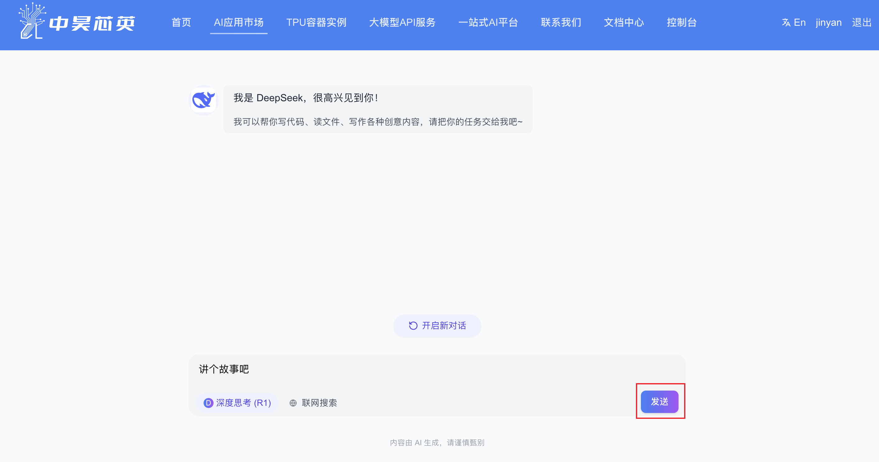Viewport: 879px width, 462px height.
Task: Open 一站式AI平台 page
Action: point(489,22)
